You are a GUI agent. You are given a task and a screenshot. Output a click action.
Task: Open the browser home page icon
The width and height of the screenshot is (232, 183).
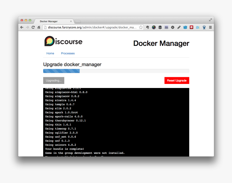tap(39, 27)
